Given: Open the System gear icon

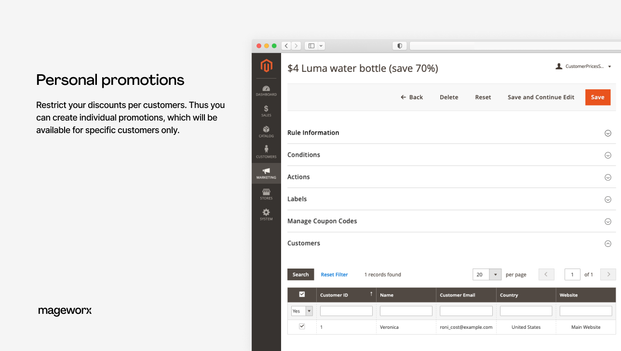Looking at the screenshot, I should (x=266, y=214).
